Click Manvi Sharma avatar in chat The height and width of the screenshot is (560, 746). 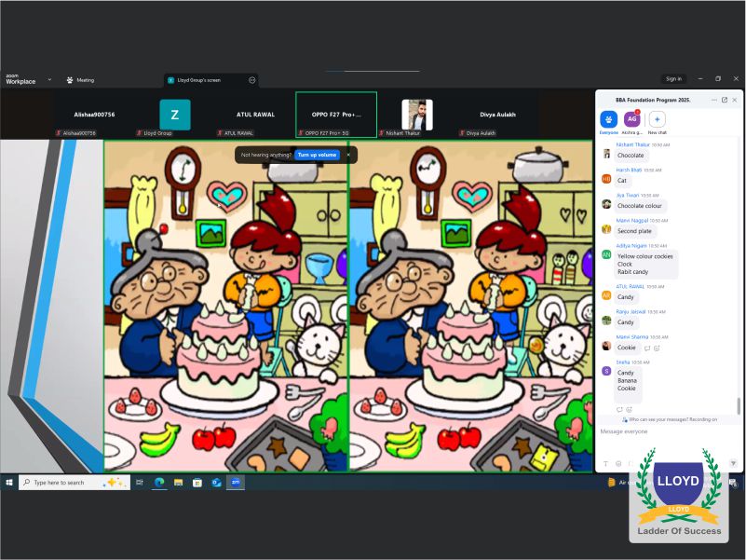(606, 346)
